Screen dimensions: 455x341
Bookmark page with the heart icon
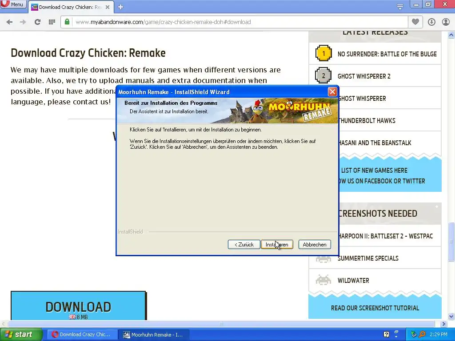[415, 22]
